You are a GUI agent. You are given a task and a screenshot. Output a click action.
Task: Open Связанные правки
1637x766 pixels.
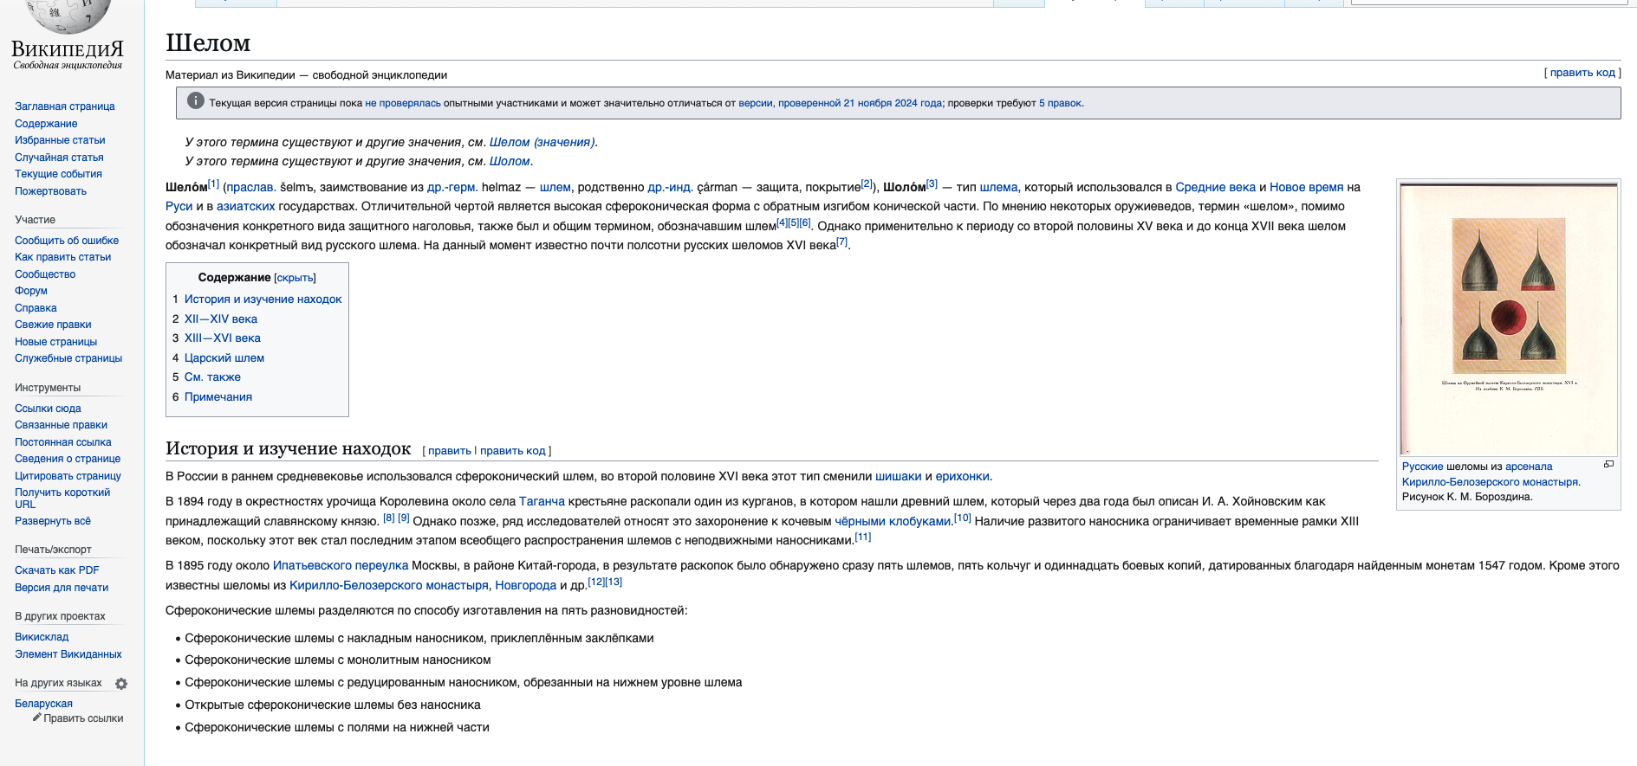[x=61, y=425]
